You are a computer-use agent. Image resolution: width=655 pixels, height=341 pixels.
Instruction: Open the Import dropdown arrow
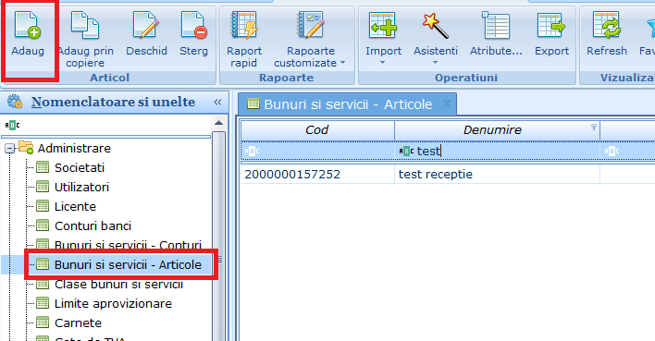(x=382, y=63)
